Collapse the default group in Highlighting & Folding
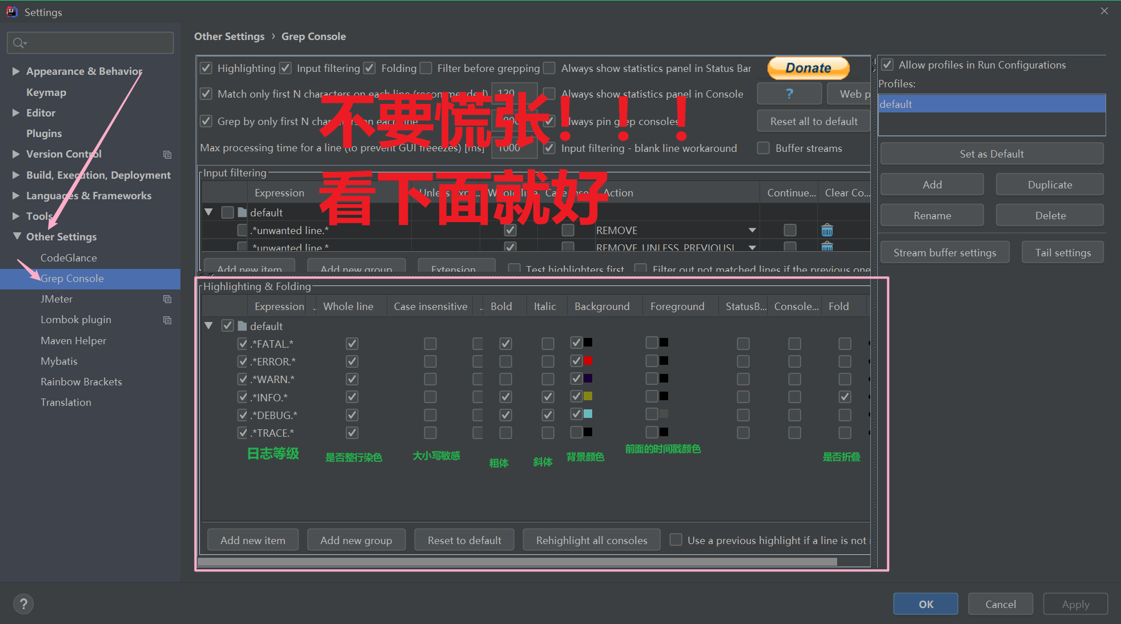 (x=209, y=326)
